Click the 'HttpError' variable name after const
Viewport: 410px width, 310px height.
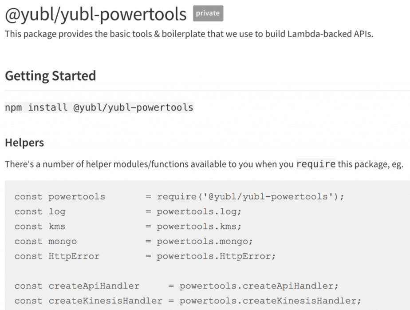point(74,256)
